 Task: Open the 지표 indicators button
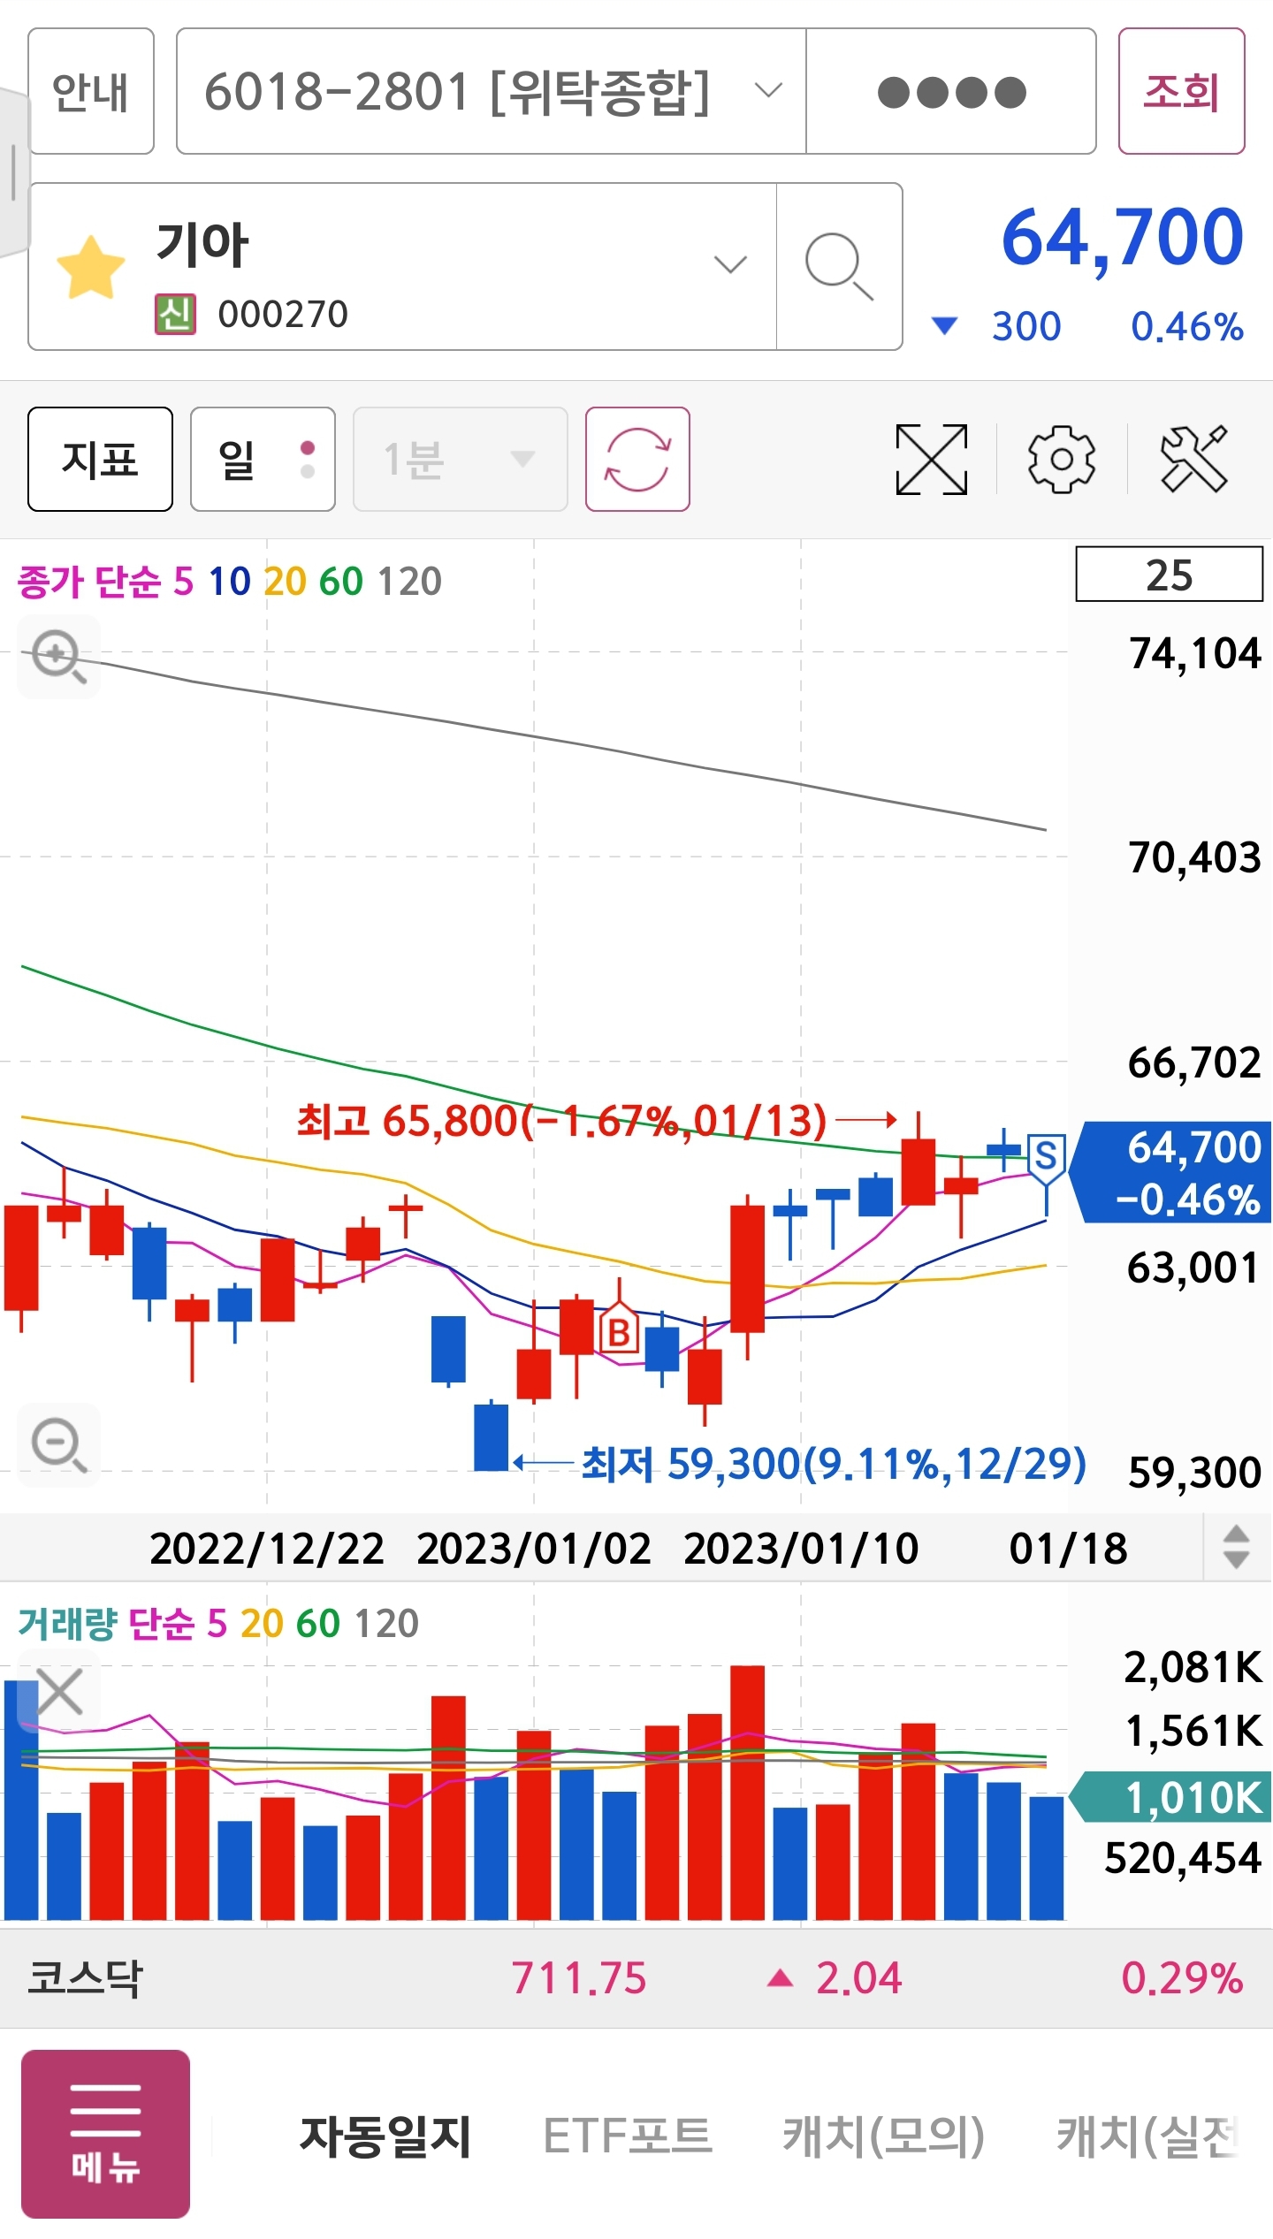click(x=100, y=459)
